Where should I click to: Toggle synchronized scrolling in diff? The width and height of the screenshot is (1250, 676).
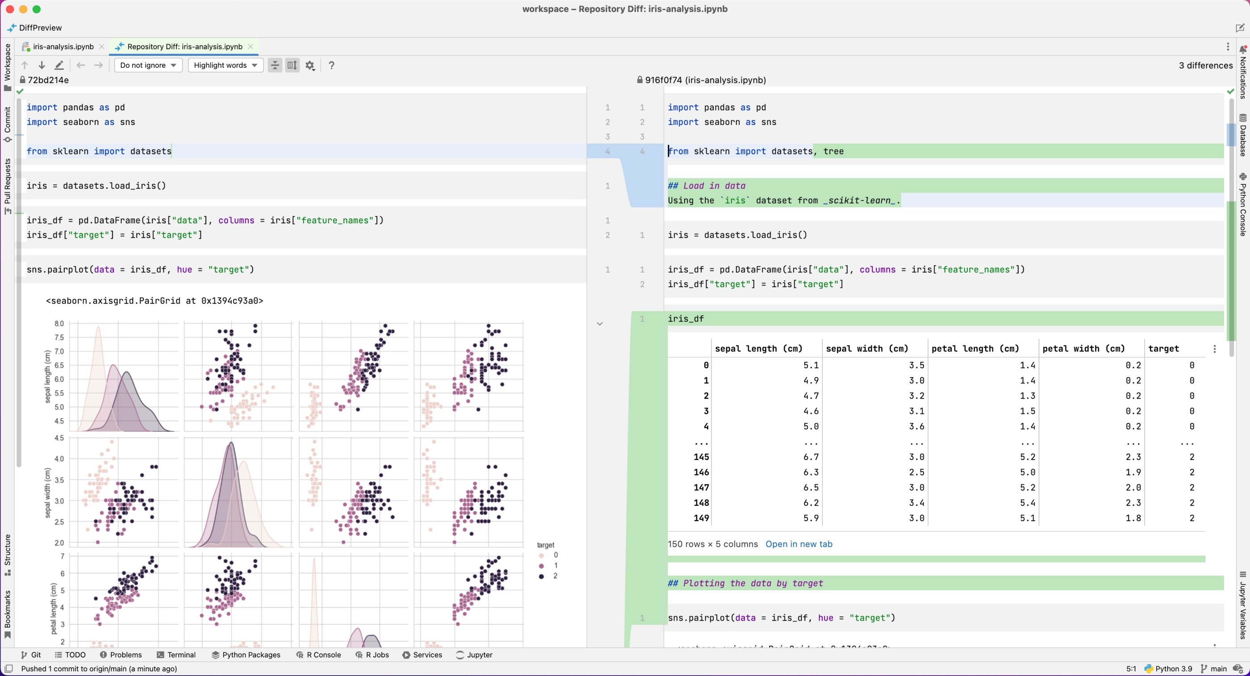(x=292, y=65)
